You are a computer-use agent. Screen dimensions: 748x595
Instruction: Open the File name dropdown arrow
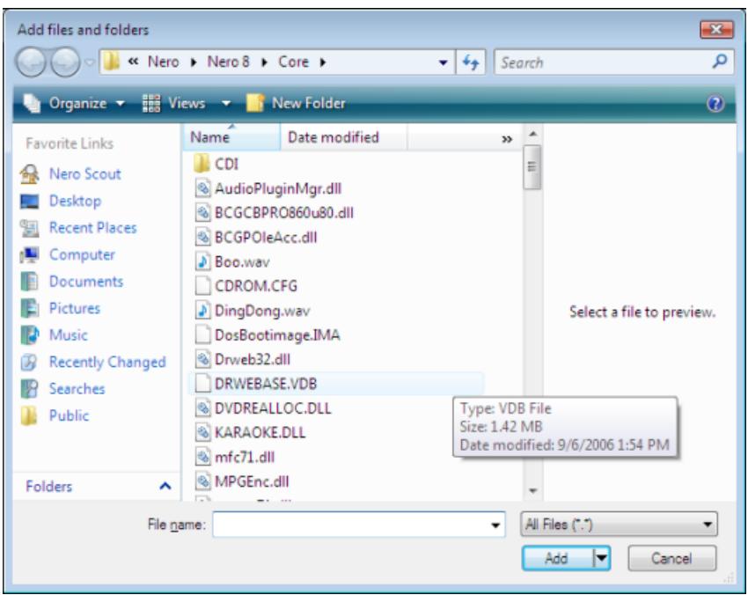(x=495, y=525)
